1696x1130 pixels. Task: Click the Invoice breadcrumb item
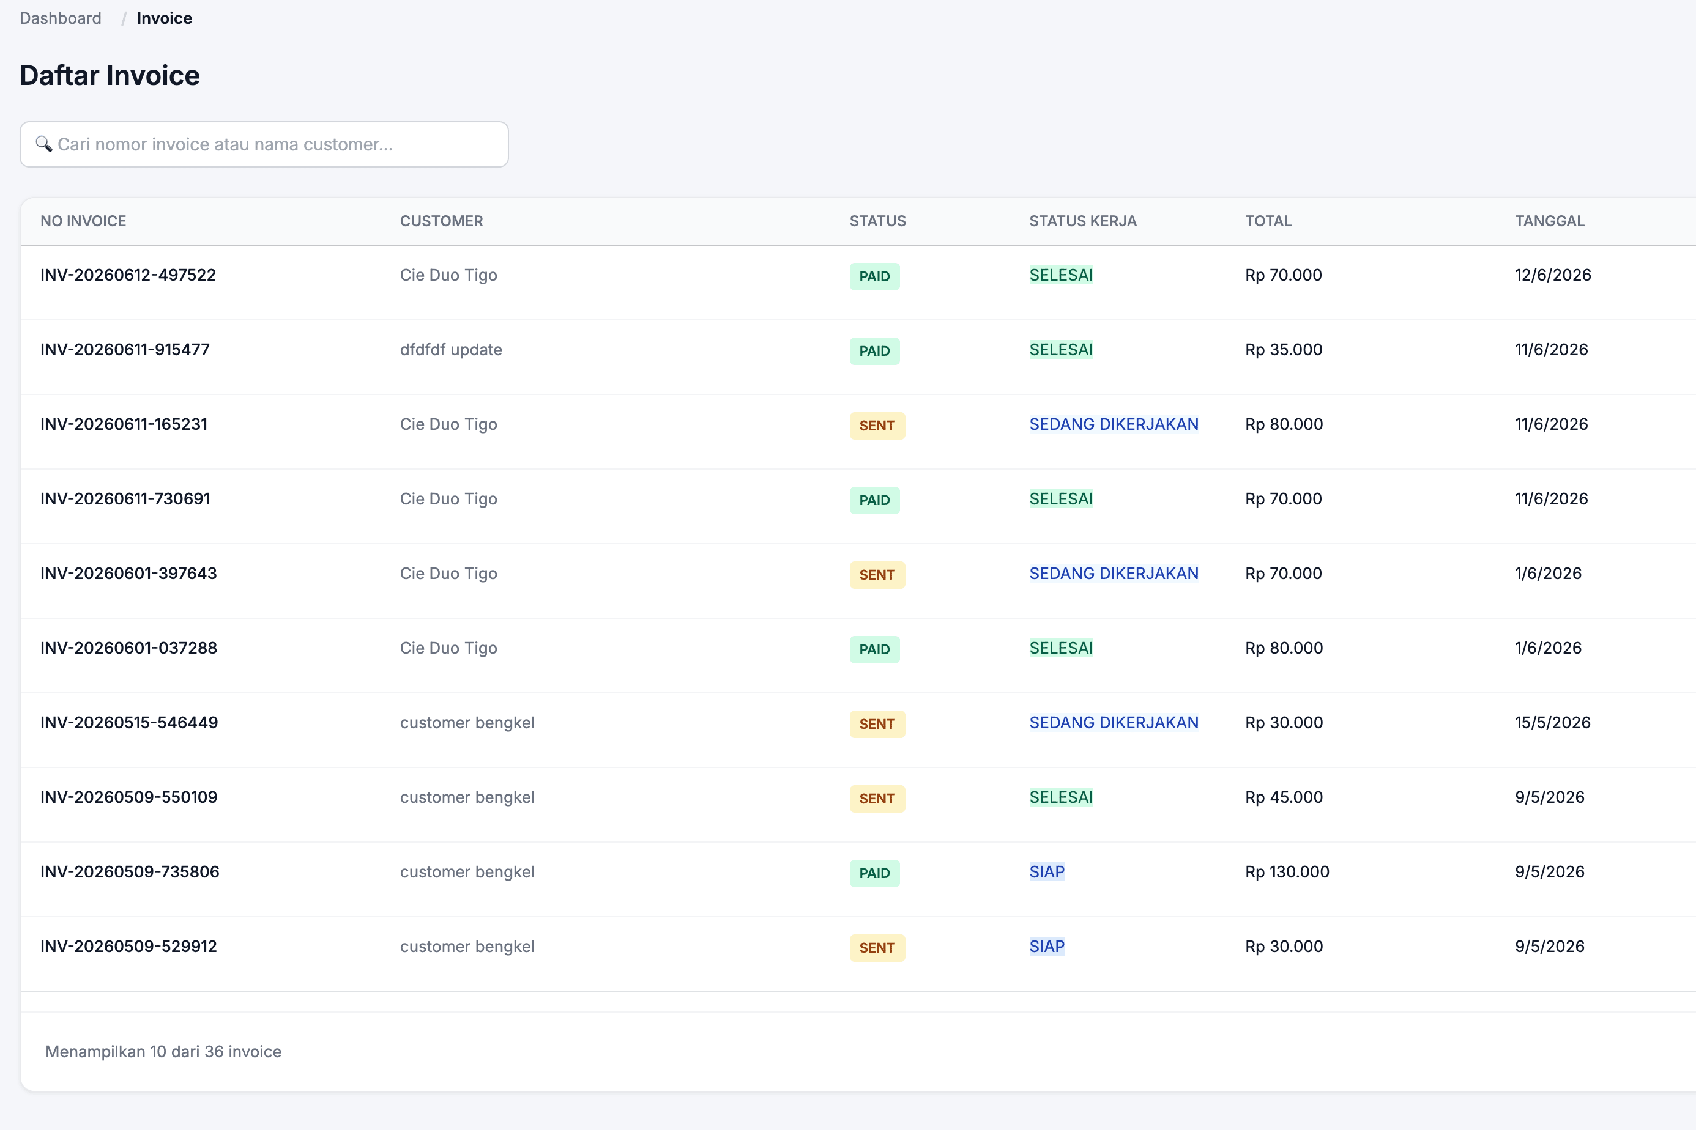click(x=165, y=18)
